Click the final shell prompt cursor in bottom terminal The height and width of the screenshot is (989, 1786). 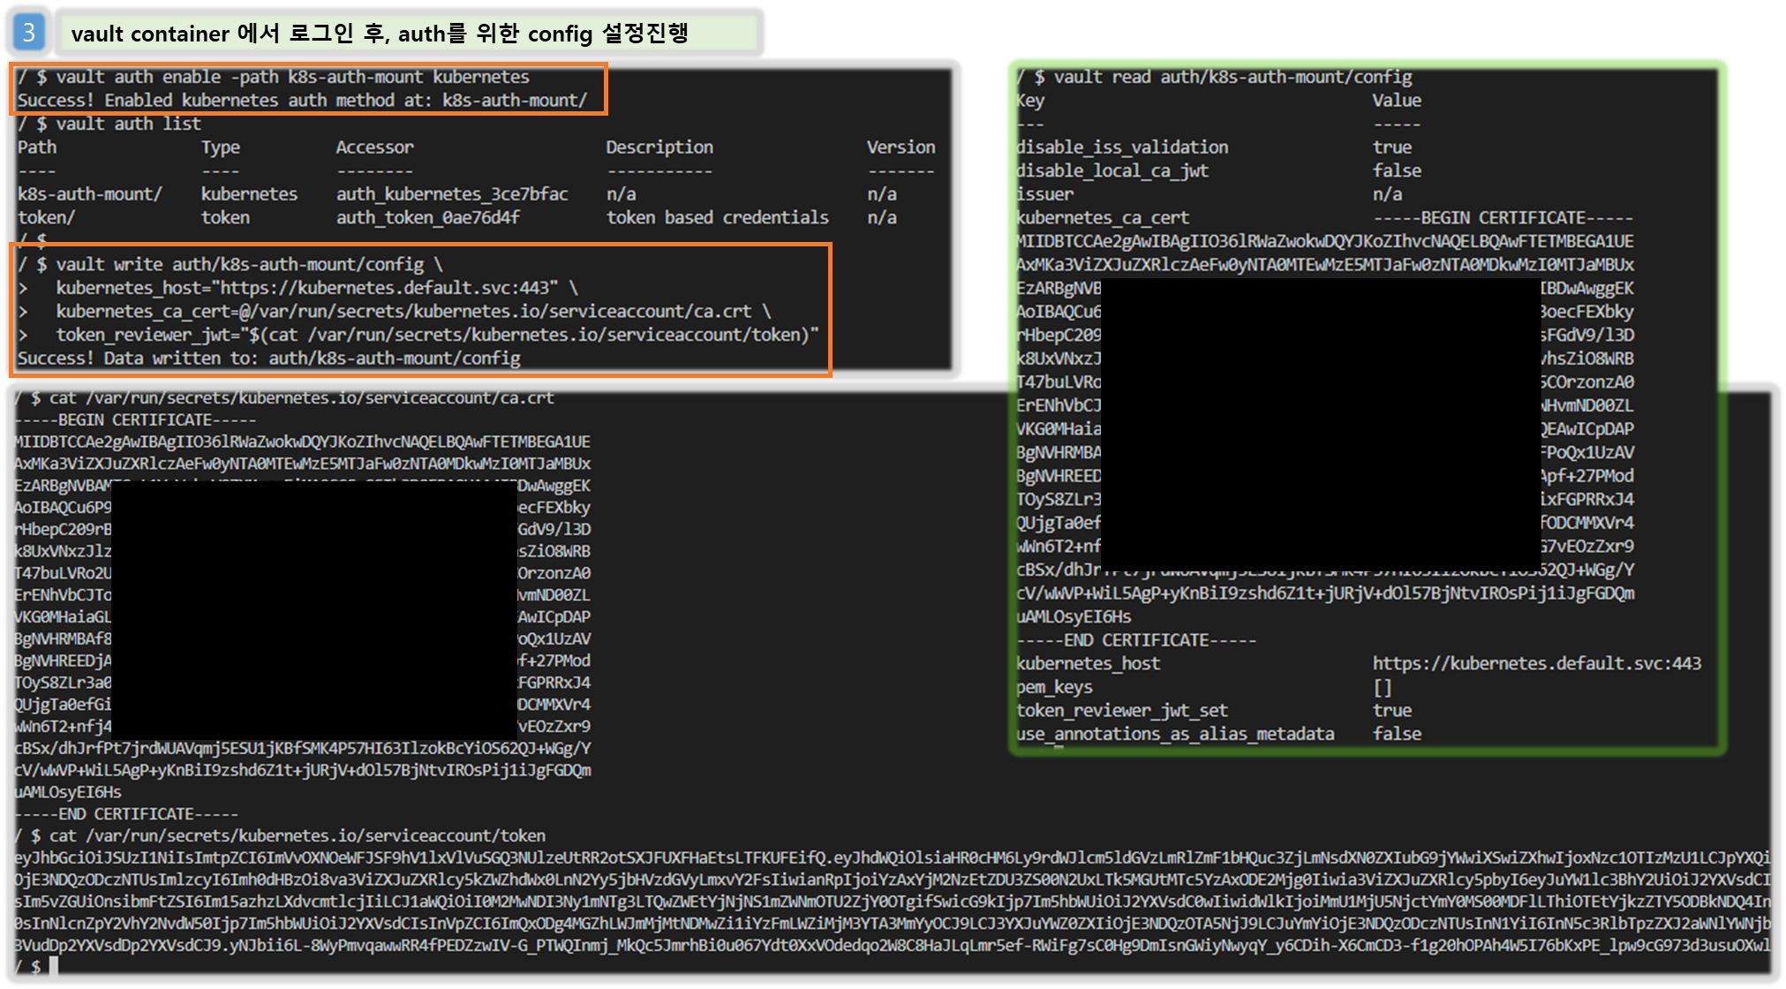(54, 966)
